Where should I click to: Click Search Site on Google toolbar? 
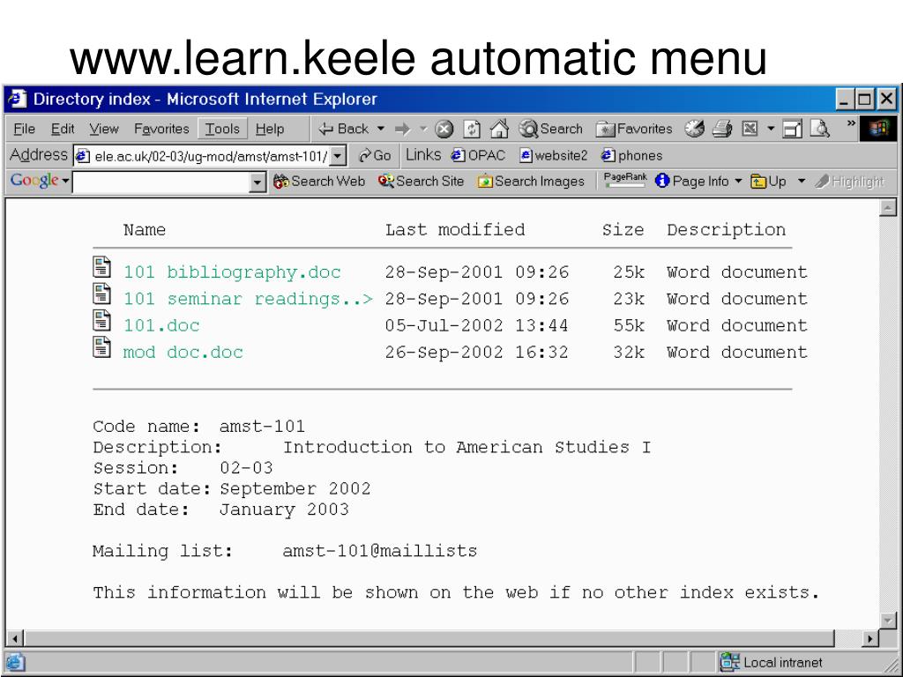pyautogui.click(x=421, y=182)
